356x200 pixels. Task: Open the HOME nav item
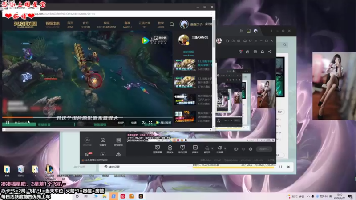point(70,25)
